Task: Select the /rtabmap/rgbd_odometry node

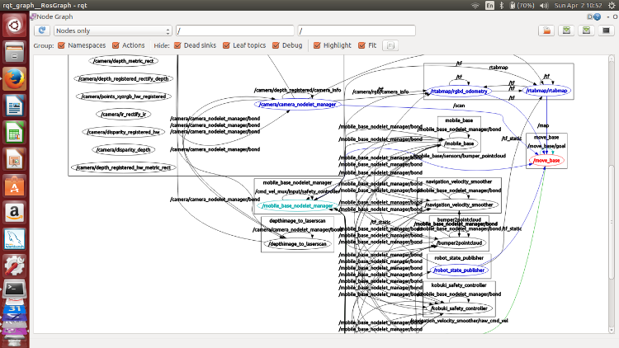Action: (459, 92)
